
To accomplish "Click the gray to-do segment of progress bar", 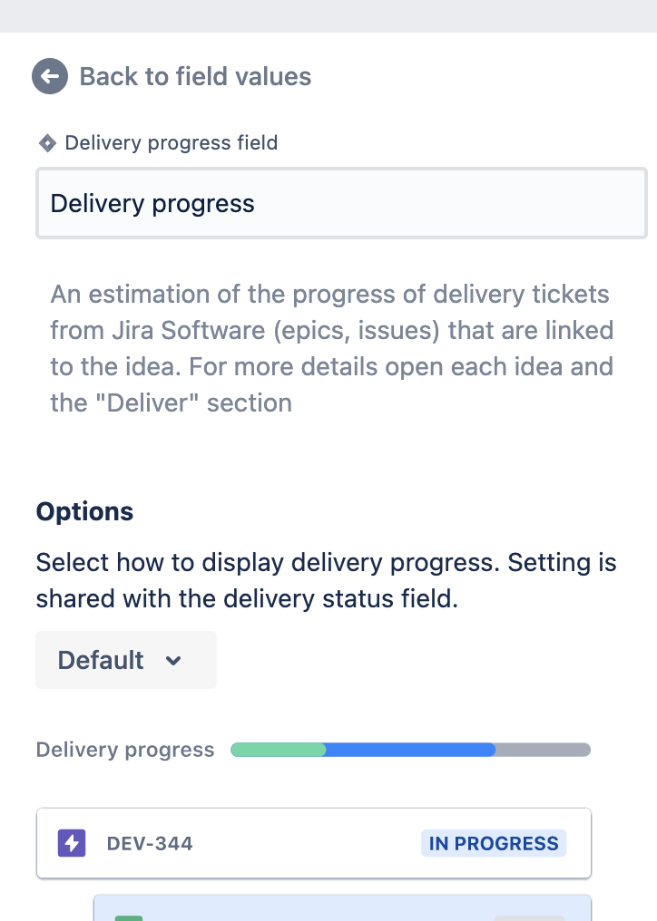I will 543,750.
